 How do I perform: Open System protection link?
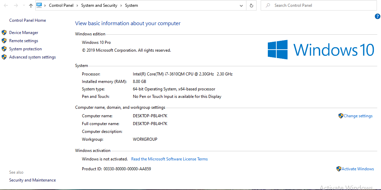25,49
